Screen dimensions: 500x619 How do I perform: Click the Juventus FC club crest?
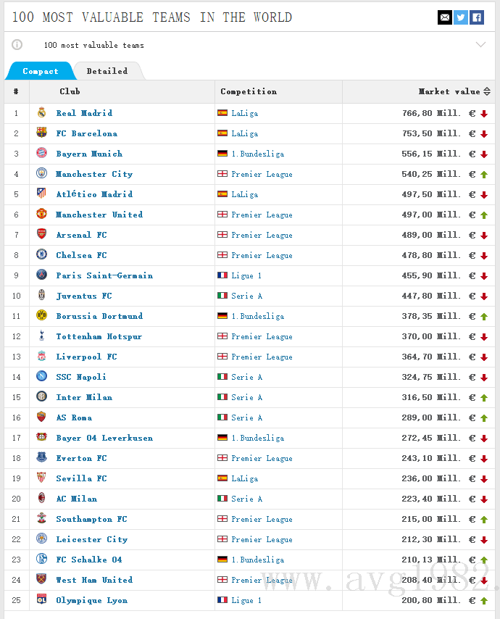(x=41, y=296)
